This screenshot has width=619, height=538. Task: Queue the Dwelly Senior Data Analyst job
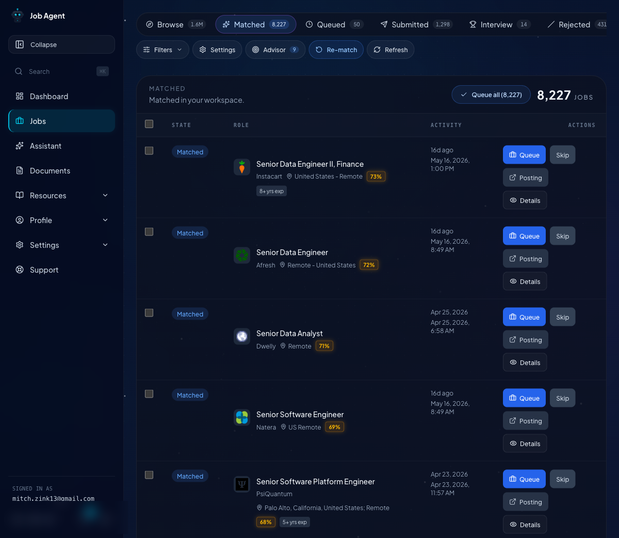(x=524, y=317)
